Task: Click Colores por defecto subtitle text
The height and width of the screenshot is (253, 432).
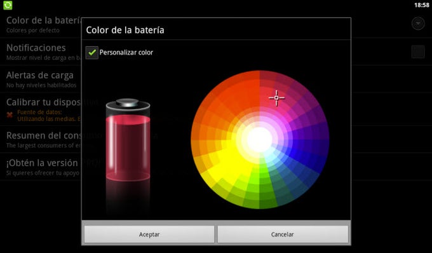Action: point(33,31)
